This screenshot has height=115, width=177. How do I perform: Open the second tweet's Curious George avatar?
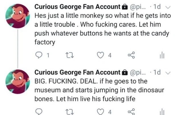[x=18, y=82]
